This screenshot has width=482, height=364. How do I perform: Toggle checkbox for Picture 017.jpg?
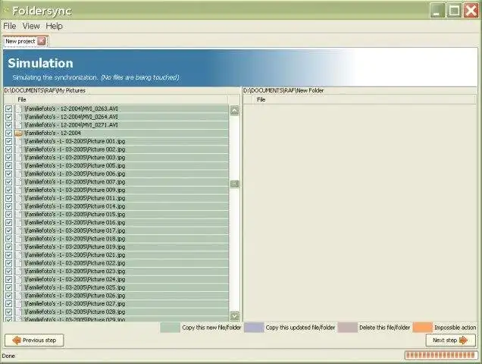tap(8, 231)
